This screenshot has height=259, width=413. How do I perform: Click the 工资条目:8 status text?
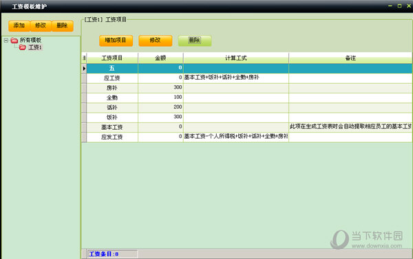click(104, 254)
